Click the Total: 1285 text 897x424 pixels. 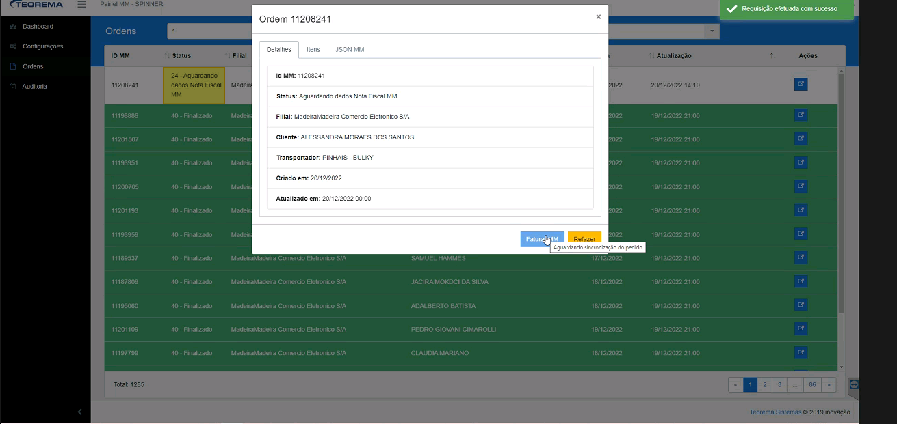coord(129,385)
